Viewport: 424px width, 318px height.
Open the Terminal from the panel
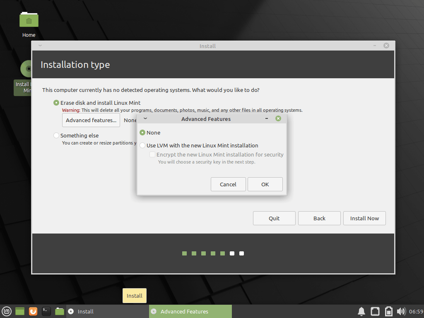click(46, 311)
